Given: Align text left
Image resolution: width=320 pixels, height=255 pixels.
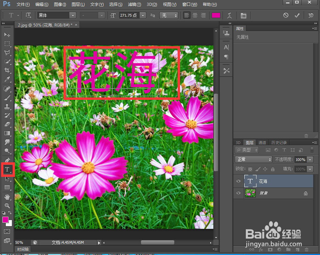Looking at the screenshot, I should click(186, 15).
